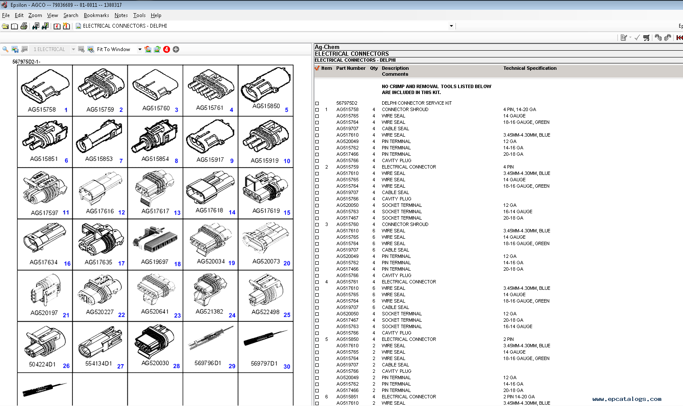The image size is (683, 406).
Task: Open the File menu
Action: click(x=6, y=15)
